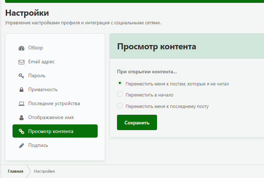Image resolution: width=264 pixels, height=178 pixels.
Task: Select the Просмотр контента menu item
Action: point(55,131)
